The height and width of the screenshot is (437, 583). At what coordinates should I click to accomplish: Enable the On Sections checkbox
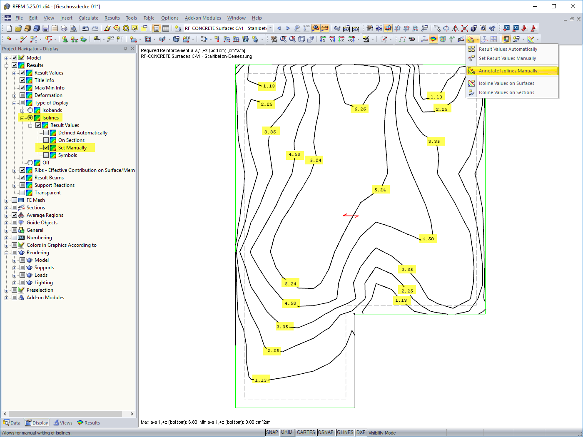[46, 140]
